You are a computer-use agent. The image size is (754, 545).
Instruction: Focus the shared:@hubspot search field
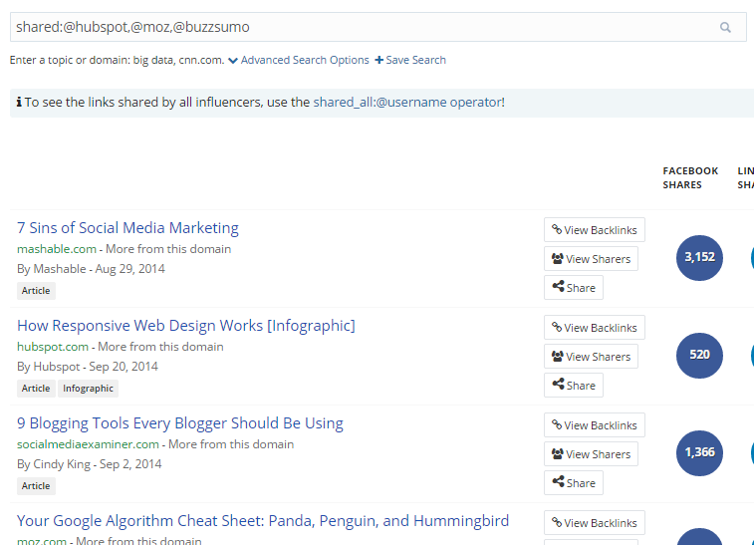point(377,27)
